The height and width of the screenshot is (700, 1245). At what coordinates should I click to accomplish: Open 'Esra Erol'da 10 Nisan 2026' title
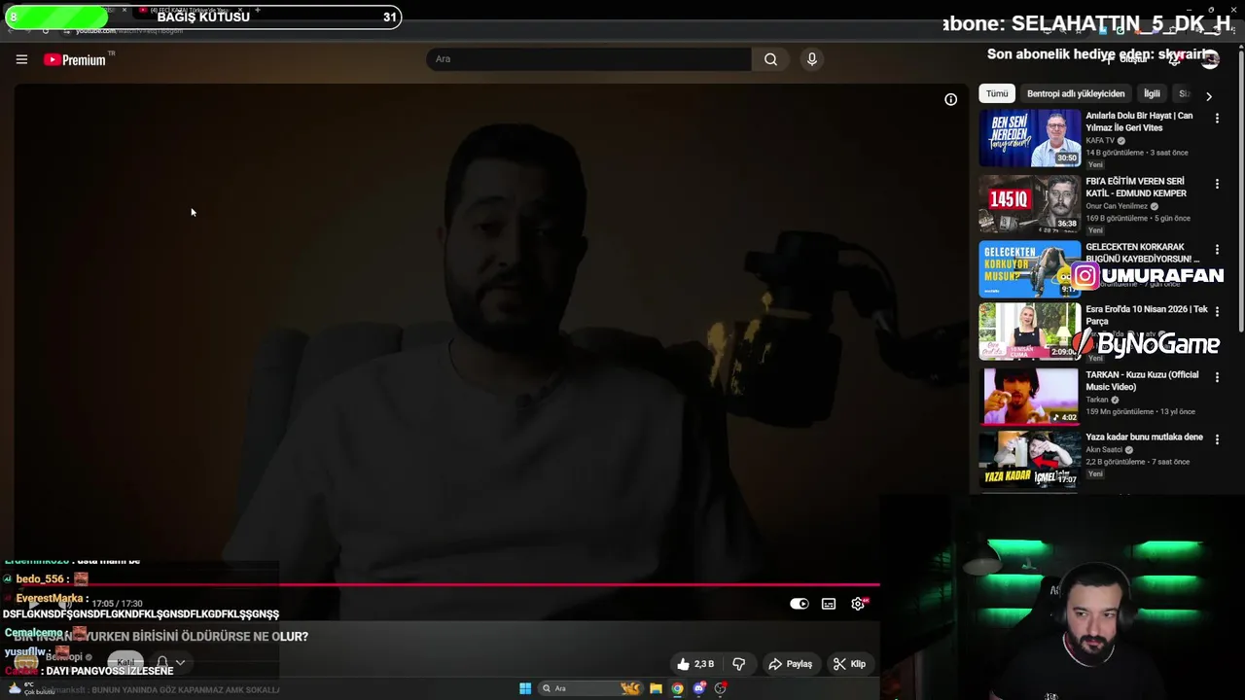[1147, 315]
